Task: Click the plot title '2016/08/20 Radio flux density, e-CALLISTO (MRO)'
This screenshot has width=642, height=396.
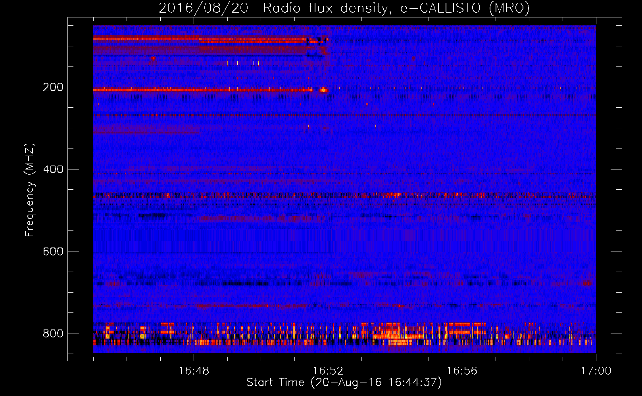Action: point(344,8)
